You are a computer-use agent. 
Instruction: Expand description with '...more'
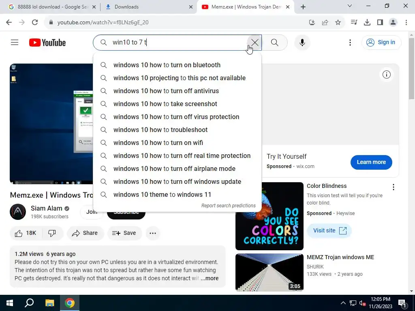[210, 278]
